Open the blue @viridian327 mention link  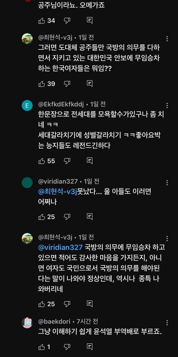[x=60, y=247]
